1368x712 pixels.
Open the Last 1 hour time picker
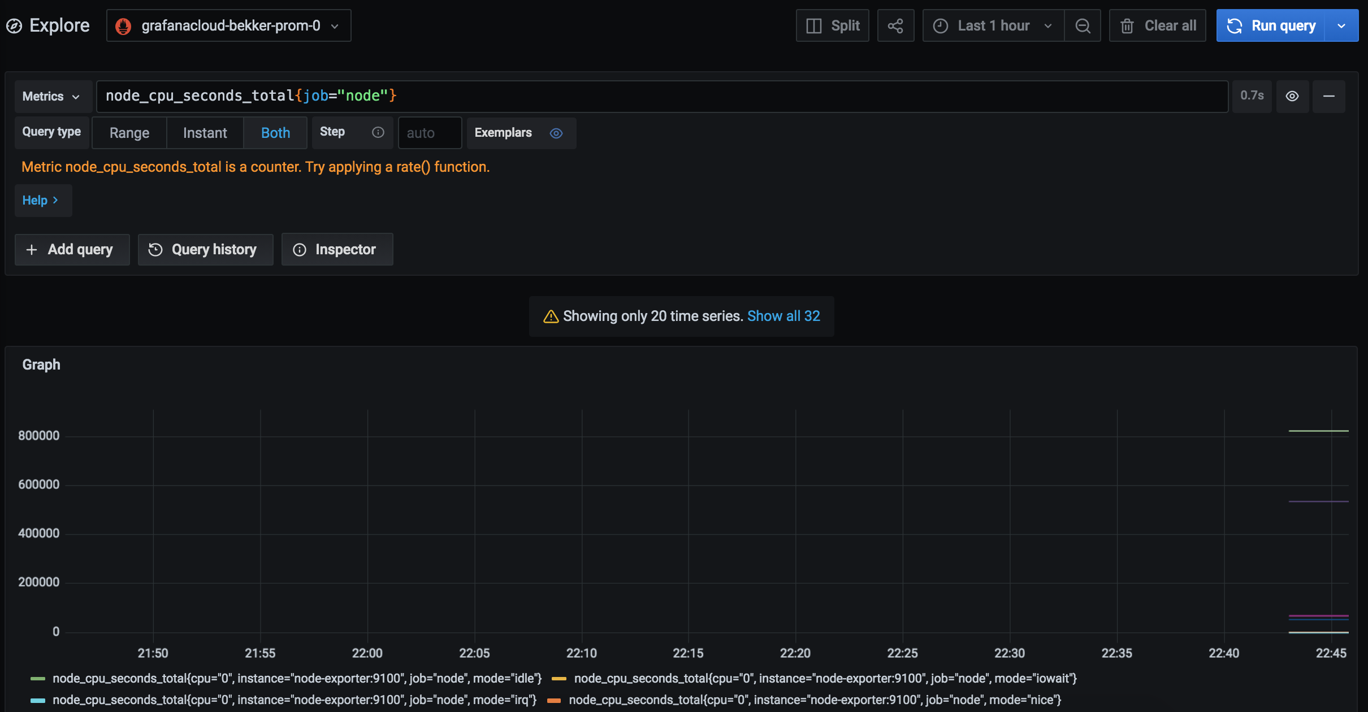993,25
